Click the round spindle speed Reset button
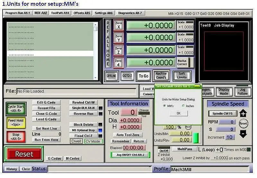257x178 pixels. [x=243, y=123]
